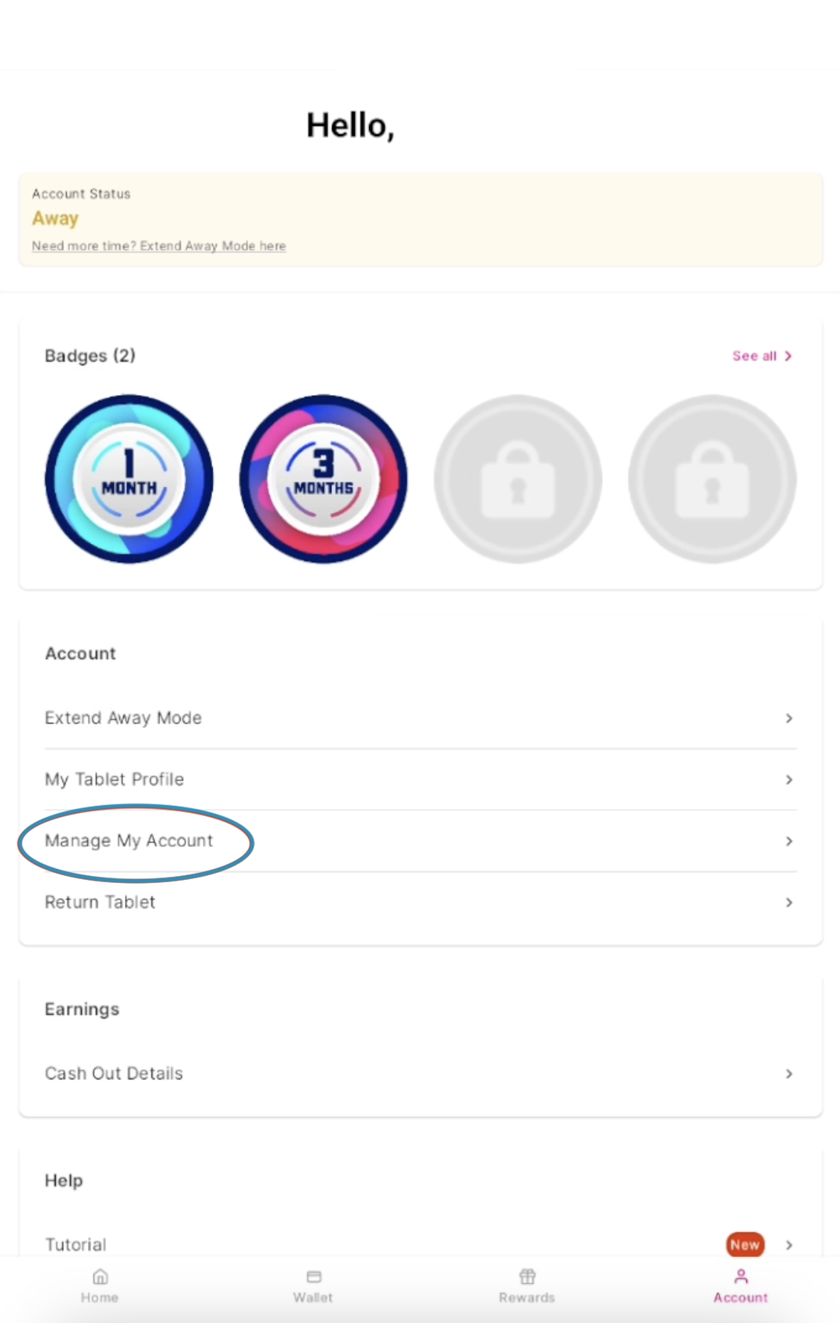Open the 1 Month badge

tap(129, 478)
